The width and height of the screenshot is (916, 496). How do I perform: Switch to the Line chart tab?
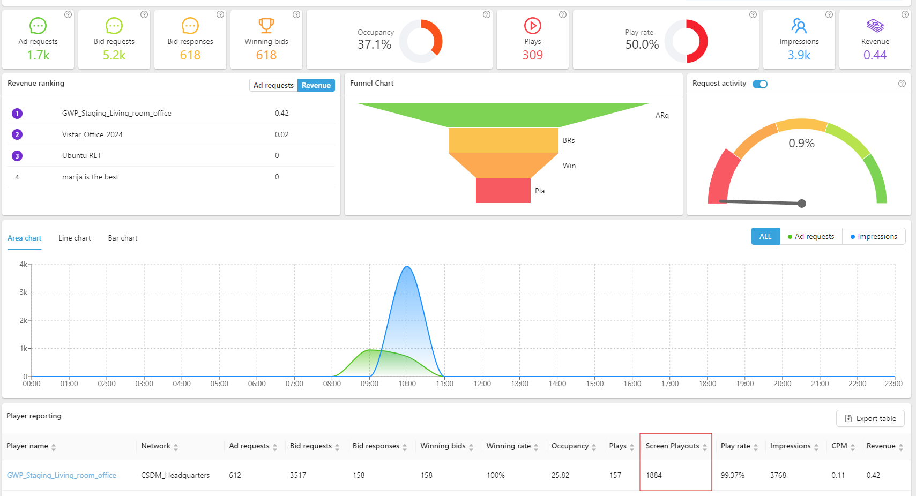[75, 238]
